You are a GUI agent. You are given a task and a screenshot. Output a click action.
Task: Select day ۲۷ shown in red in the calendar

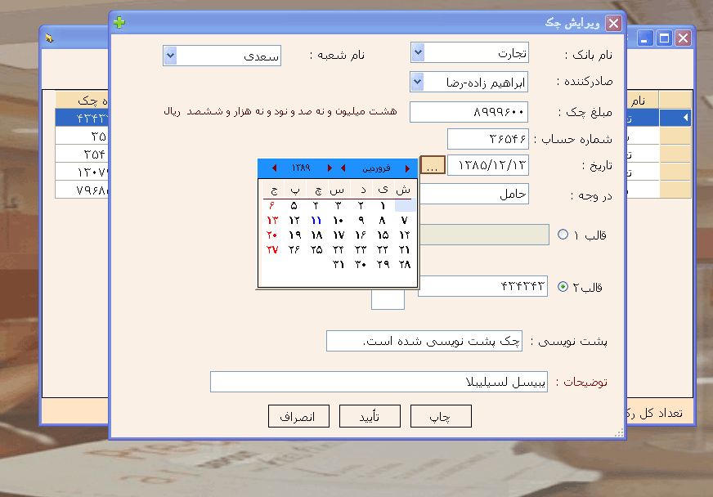[272, 249]
